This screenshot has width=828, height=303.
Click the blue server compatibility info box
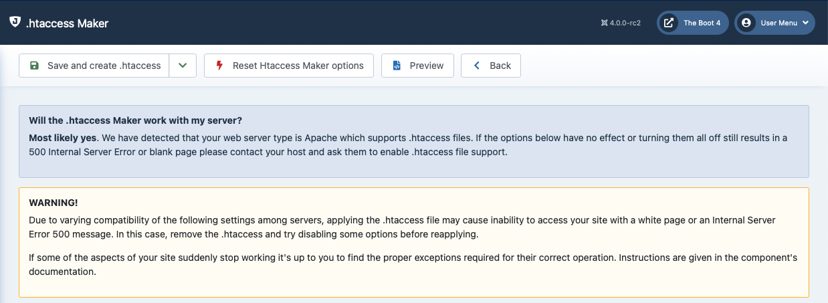tap(414, 141)
